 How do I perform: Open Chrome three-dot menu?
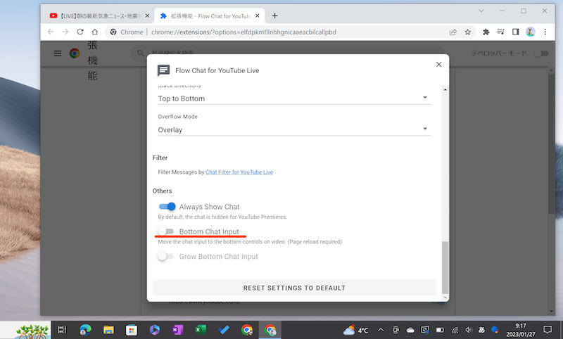(545, 32)
